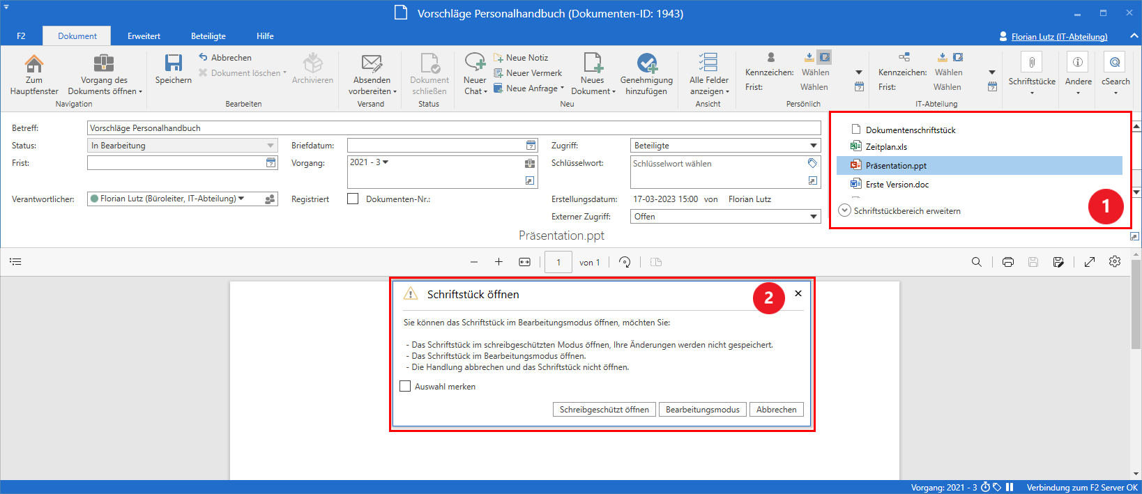The height and width of the screenshot is (494, 1142).
Task: Go to Zum Hauptfenster home icon
Action: tap(34, 64)
